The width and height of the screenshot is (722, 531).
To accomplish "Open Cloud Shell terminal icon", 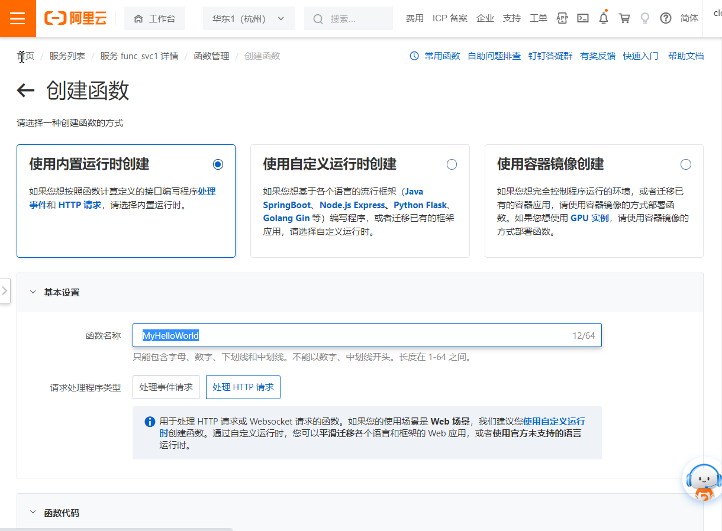I will click(582, 18).
